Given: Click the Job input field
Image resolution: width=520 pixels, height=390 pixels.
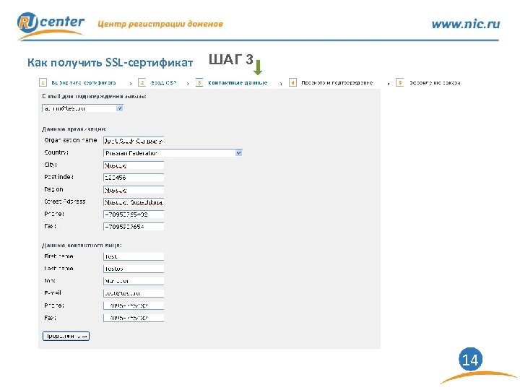Looking at the screenshot, I should 134,281.
